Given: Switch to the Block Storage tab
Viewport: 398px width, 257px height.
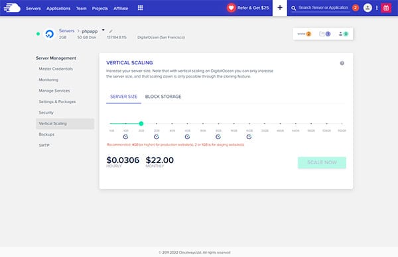Looking at the screenshot, I should pos(163,97).
